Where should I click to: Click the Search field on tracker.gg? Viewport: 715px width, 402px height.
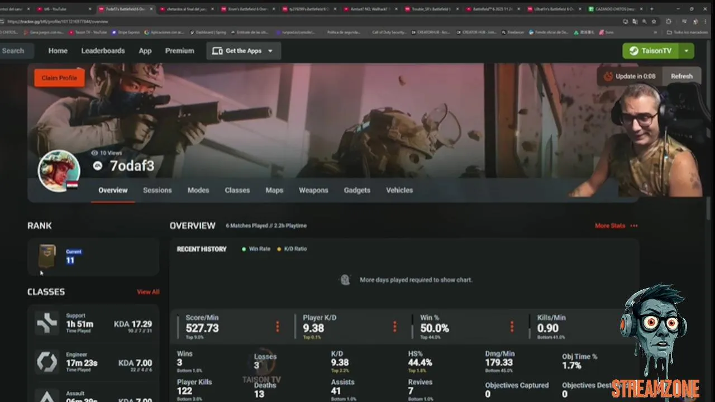click(16, 51)
